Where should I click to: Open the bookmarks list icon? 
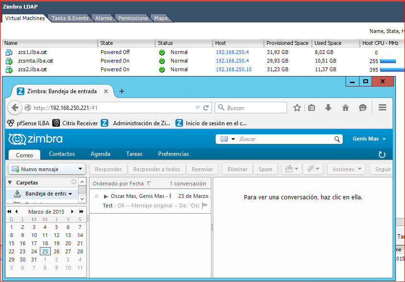click(312, 108)
